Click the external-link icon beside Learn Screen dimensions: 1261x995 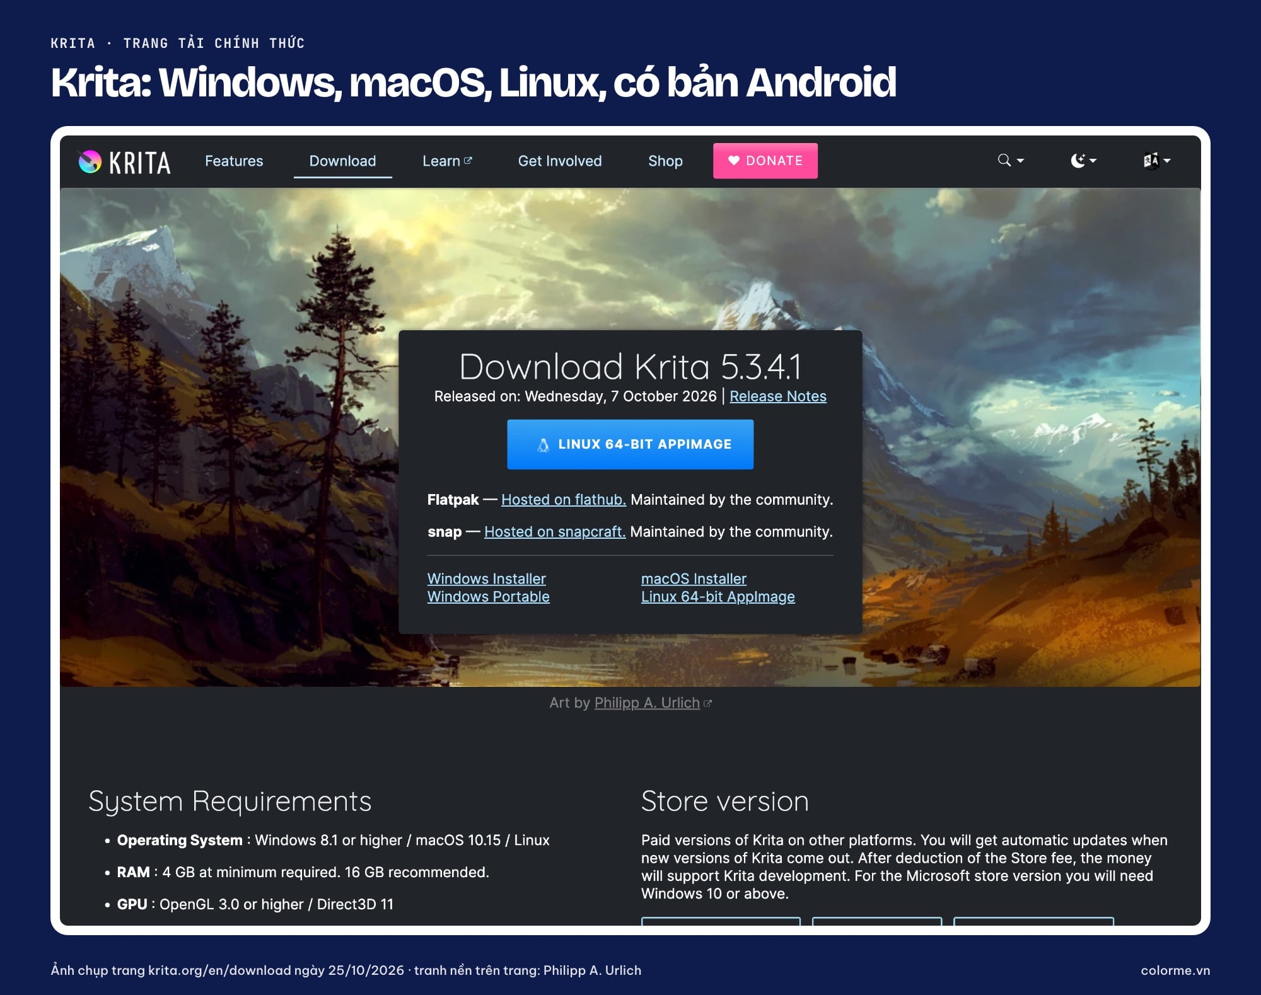pos(468,161)
